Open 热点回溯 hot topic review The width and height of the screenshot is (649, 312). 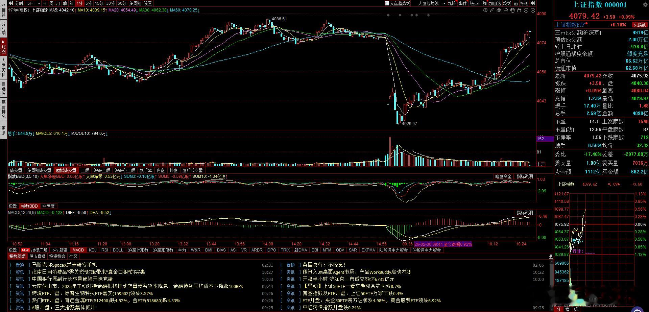click(x=478, y=3)
